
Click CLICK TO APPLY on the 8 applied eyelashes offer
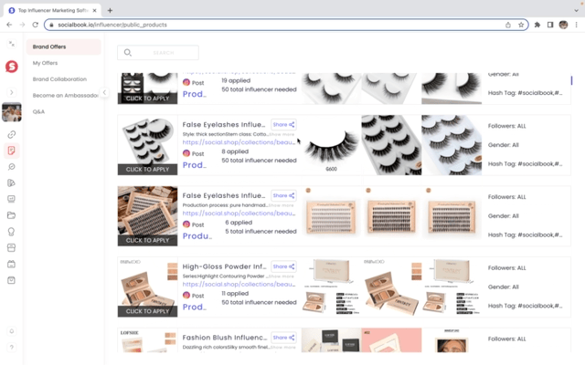(x=147, y=170)
